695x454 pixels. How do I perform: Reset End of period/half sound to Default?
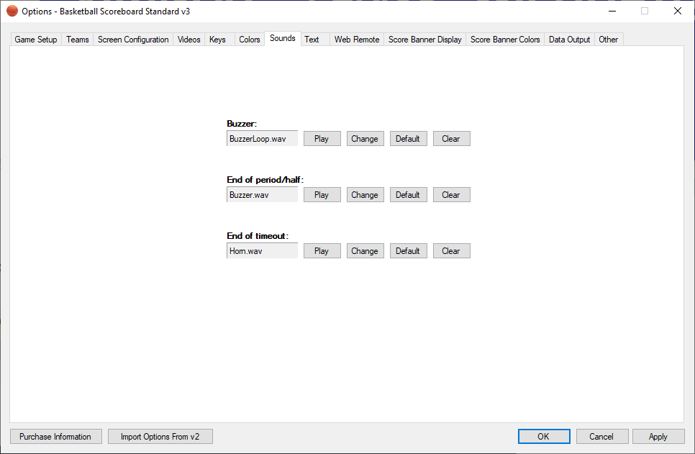click(x=408, y=195)
